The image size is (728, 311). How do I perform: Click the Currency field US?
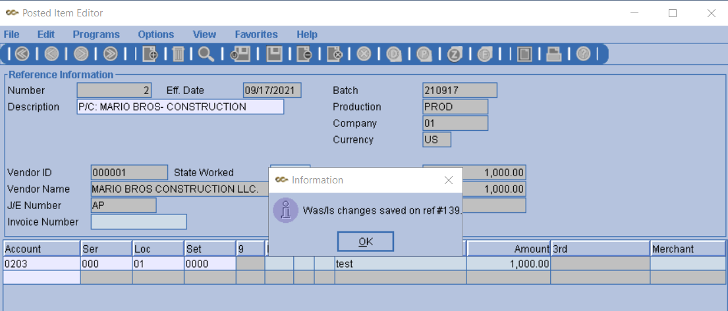pos(437,139)
